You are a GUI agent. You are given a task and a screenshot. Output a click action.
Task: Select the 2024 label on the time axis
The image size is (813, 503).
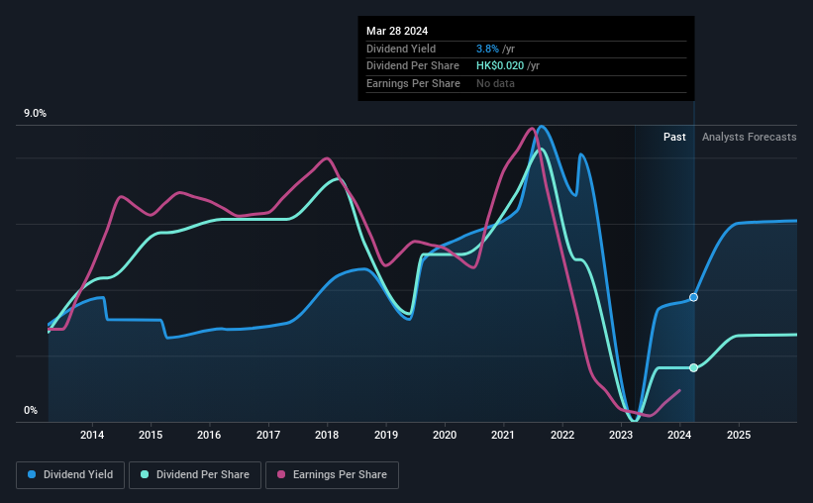679,435
